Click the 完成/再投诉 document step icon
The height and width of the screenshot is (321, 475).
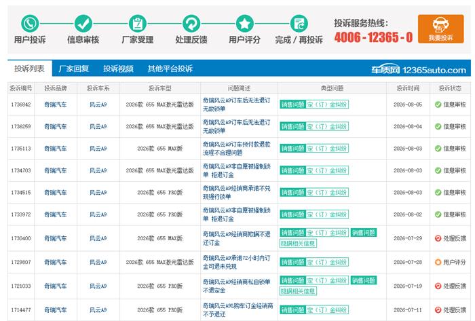point(299,24)
